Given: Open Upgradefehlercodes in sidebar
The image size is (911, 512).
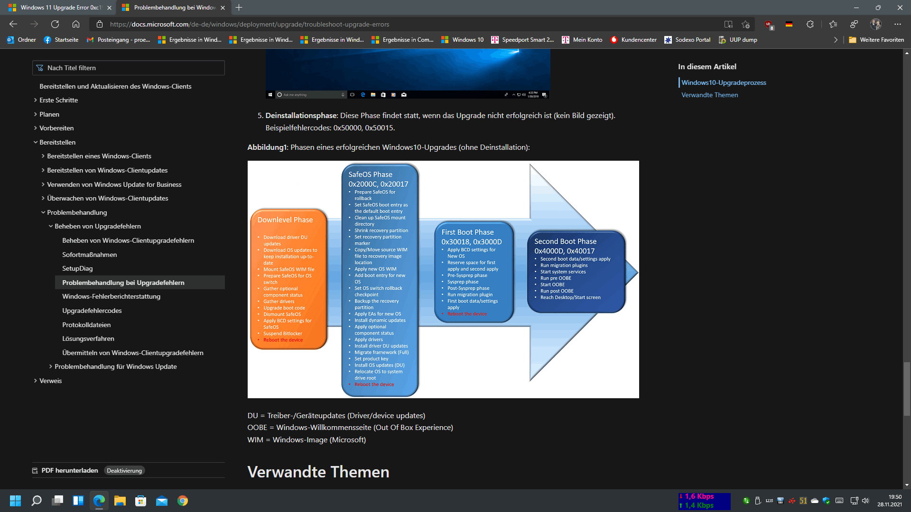Looking at the screenshot, I should click(92, 311).
